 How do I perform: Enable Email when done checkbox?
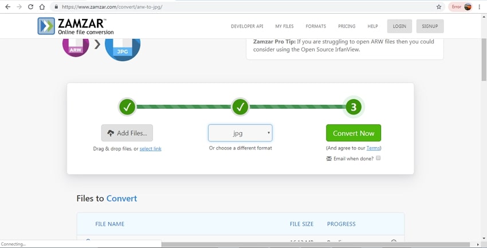tap(378, 158)
